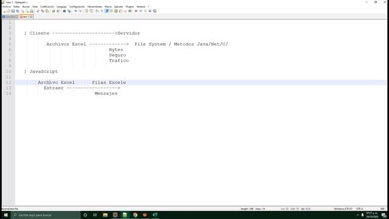Viewport: 389px width, 219px height.
Task: Click 'JavaScript' text on line 10
Action: [x=44, y=72]
